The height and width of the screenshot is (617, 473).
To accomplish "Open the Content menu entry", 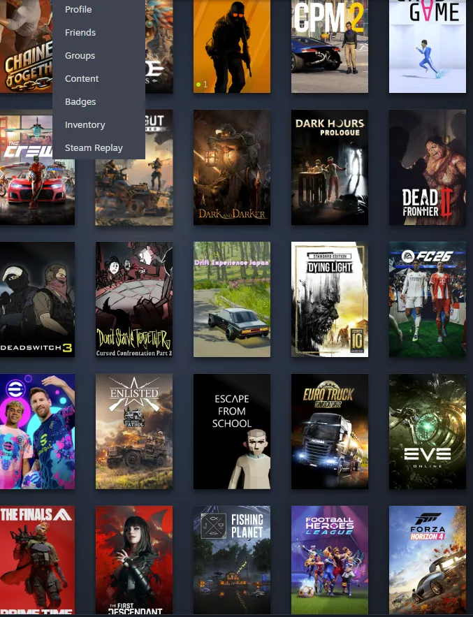I will click(82, 79).
